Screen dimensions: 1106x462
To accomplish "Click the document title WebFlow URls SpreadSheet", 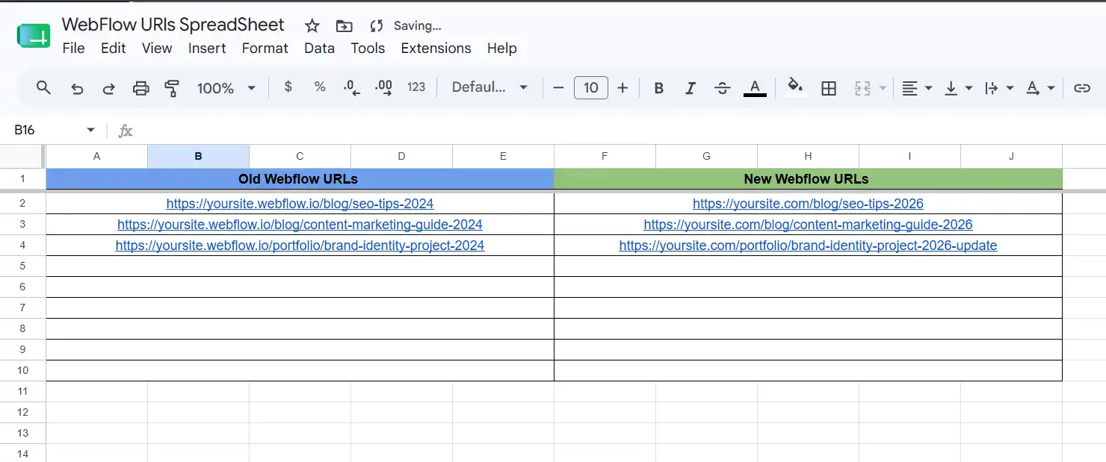I will coord(173,25).
